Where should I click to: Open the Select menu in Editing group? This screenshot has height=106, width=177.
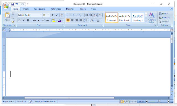pos(164,21)
